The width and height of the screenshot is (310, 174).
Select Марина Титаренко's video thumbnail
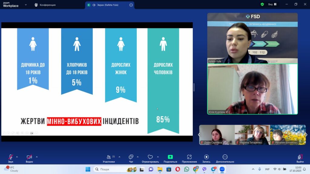[x=252, y=135]
